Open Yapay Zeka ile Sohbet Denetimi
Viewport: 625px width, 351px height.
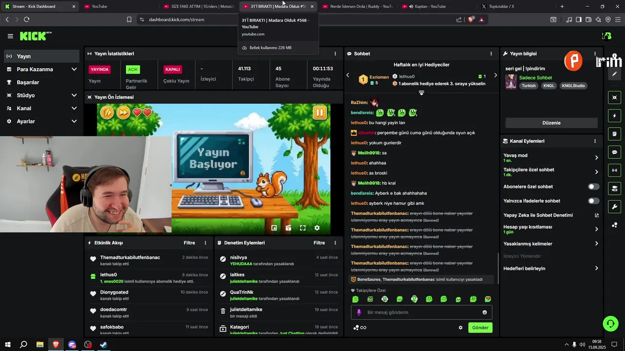(551, 215)
